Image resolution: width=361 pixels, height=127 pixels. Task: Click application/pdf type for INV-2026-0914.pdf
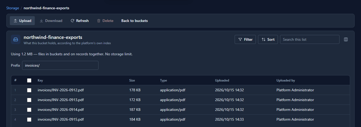[173, 110]
